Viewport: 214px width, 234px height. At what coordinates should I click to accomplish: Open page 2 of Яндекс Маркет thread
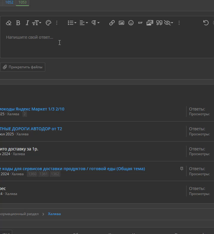(x=25, y=114)
